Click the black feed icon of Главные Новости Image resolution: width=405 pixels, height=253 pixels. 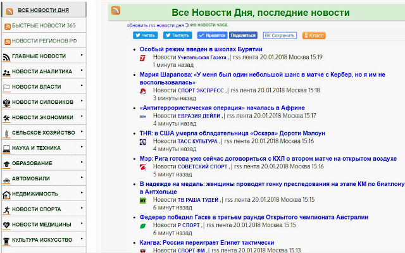6,57
